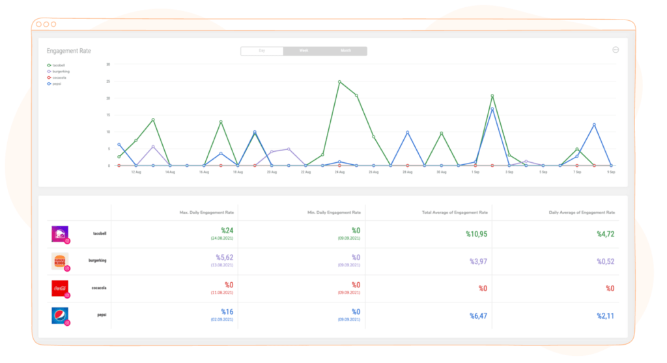Click the 1 Sep x-axis label
The height and width of the screenshot is (363, 667).
pyautogui.click(x=475, y=172)
